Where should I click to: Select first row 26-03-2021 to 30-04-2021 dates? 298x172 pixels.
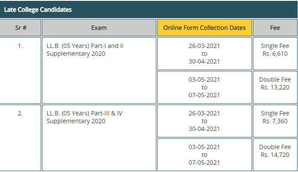tap(204, 54)
